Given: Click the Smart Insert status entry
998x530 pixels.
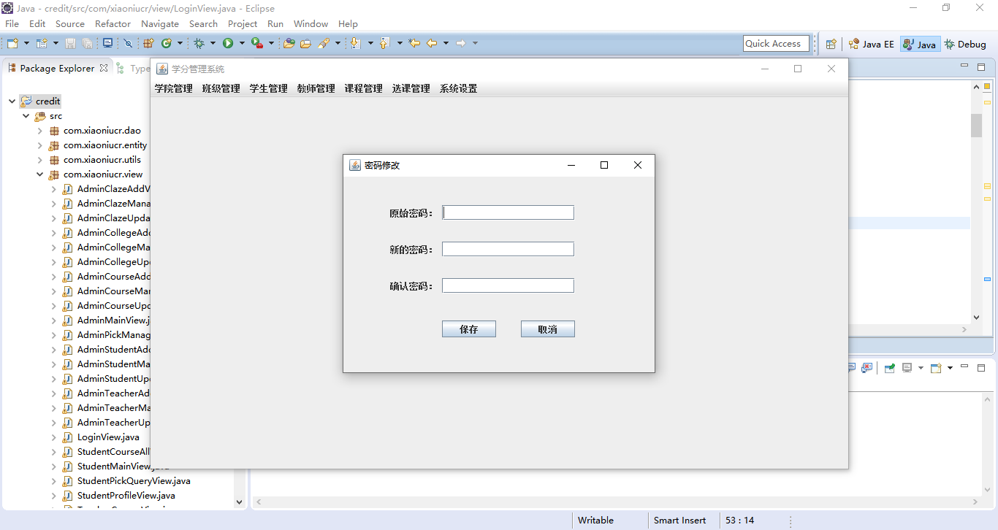Looking at the screenshot, I should pos(679,521).
